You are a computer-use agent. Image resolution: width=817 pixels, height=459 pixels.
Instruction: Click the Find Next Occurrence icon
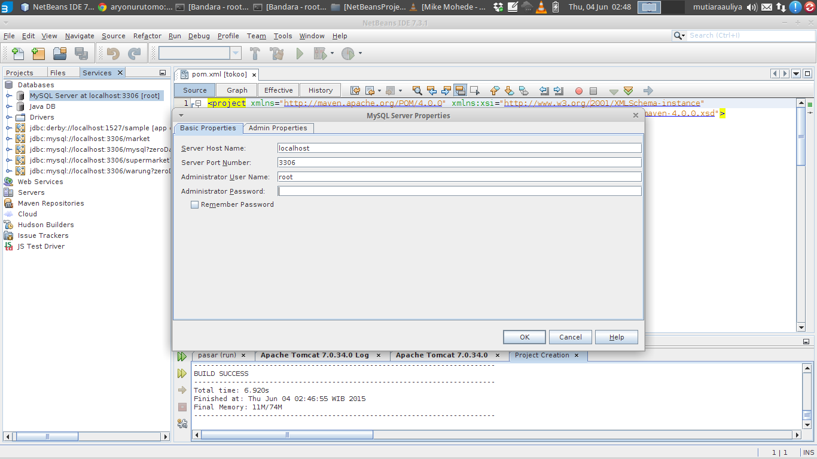[446, 90]
